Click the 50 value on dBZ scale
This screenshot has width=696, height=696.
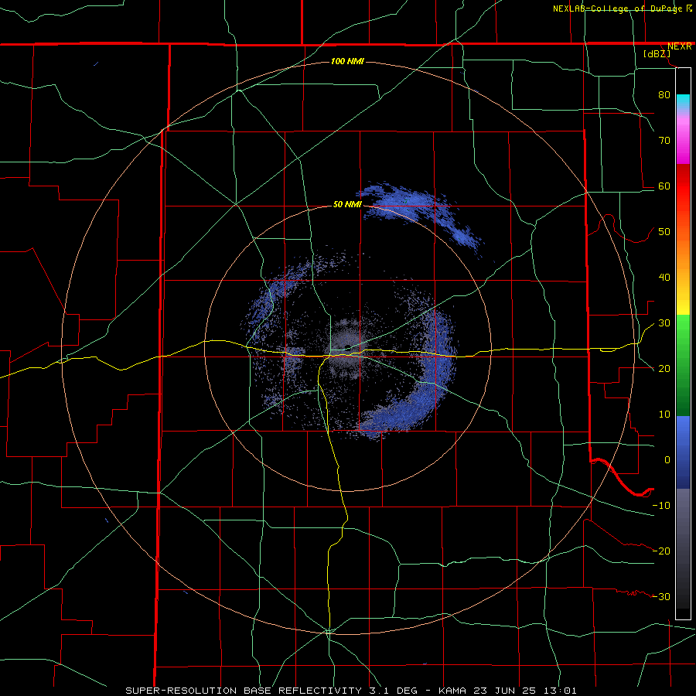click(x=664, y=232)
